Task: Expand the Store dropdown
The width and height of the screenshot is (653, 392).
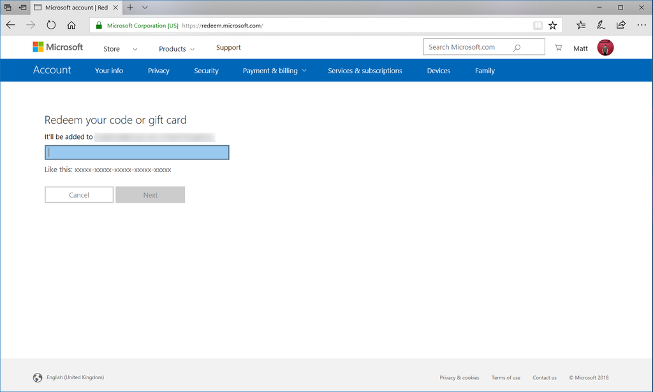Action: (120, 48)
